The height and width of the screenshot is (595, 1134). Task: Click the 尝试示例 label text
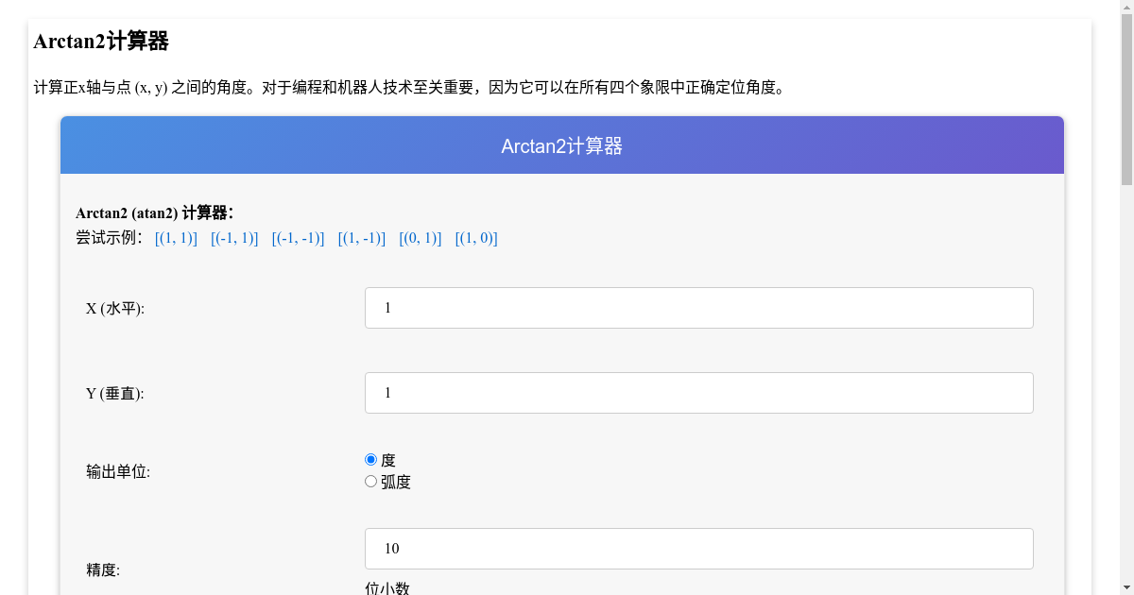click(107, 238)
